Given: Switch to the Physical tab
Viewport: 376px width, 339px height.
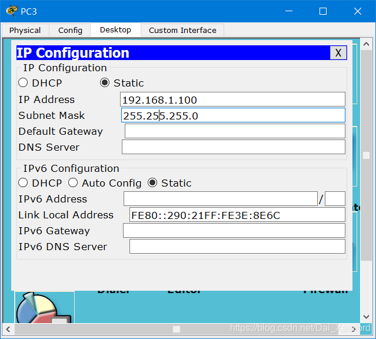Looking at the screenshot, I should (x=25, y=30).
